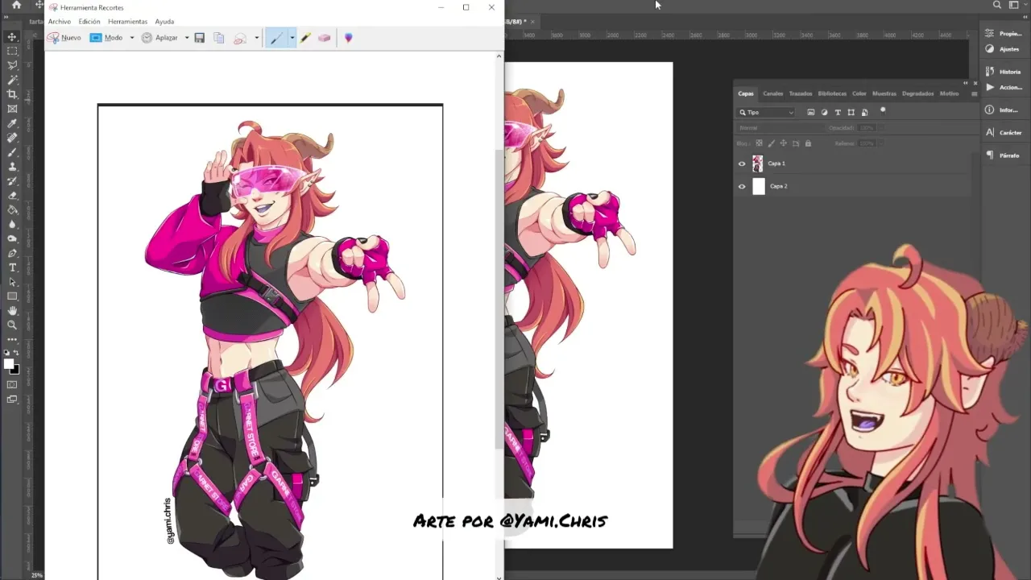The height and width of the screenshot is (580, 1031).
Task: Open the Historia panel button
Action: tap(1003, 72)
